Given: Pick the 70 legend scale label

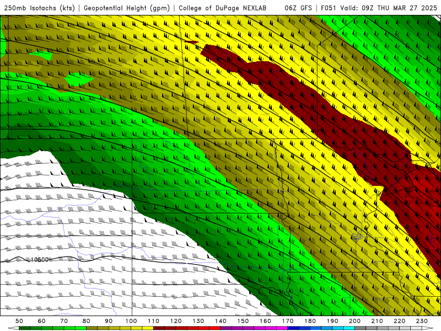Looking at the screenshot, I should point(64,321).
